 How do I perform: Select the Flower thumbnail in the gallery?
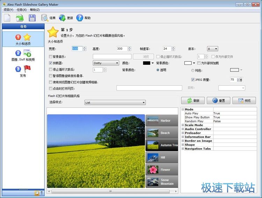tap(162, 169)
